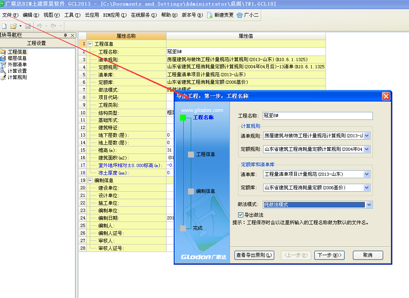Click the 室外地坪相对±0.000标高 row label
The image size is (409, 298).
[x=130, y=165]
